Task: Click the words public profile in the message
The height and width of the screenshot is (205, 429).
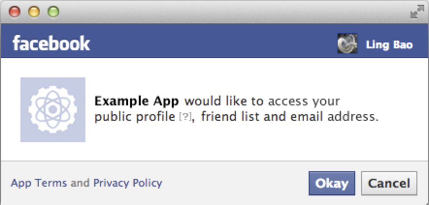Action: [x=135, y=117]
